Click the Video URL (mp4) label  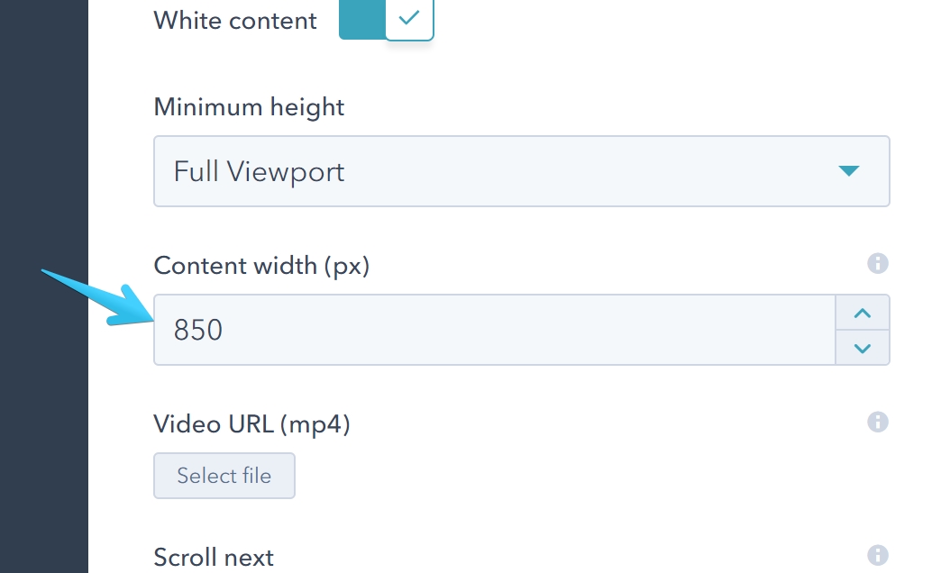pos(251,423)
